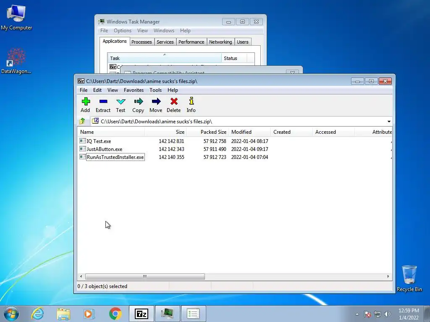Image resolution: width=430 pixels, height=322 pixels.
Task: Select Applications tab in Task Manager
Action: tap(115, 41)
